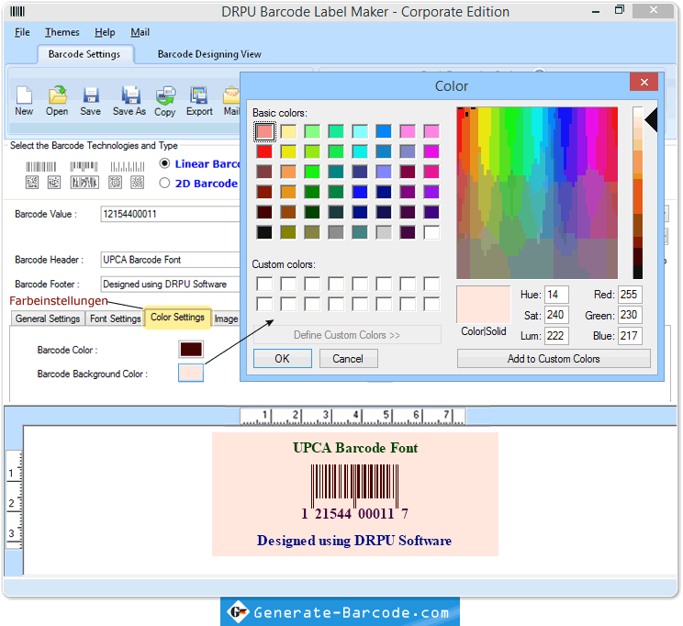Click 'Designed using DRPU Software' preview footer
The image size is (683, 626).
354,541
